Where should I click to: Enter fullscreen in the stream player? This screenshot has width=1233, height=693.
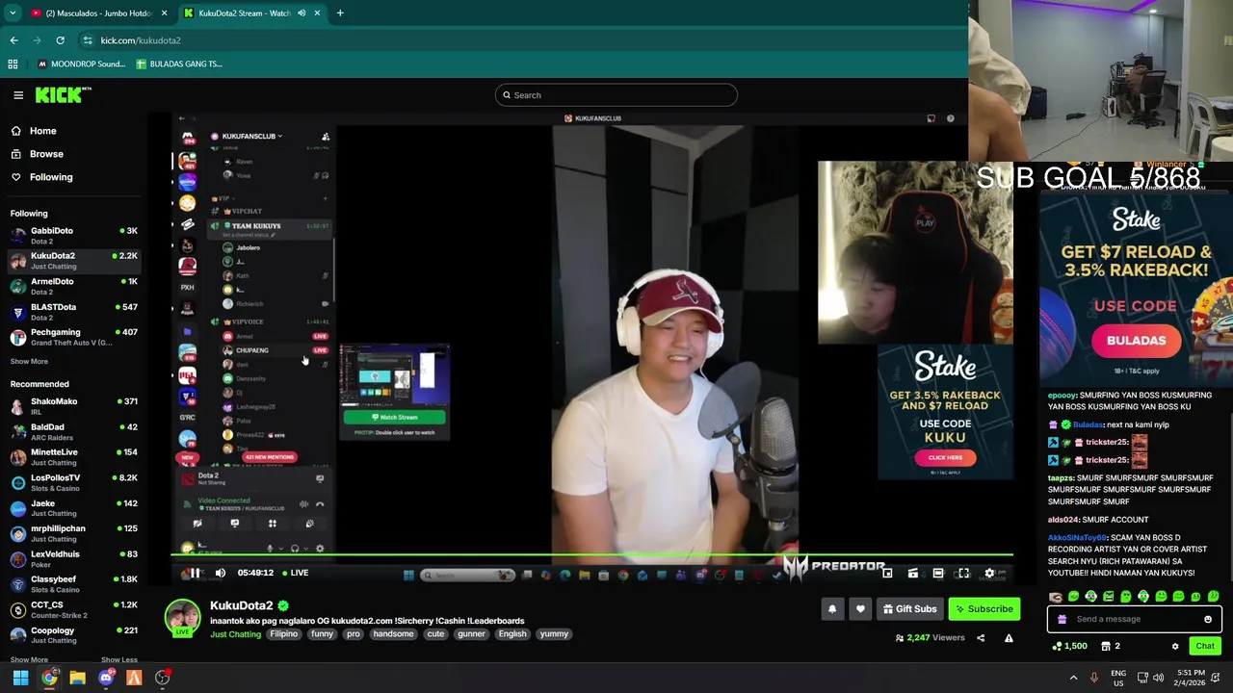point(962,573)
